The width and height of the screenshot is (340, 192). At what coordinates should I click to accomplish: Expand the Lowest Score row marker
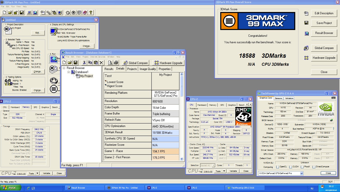[x=105, y=81]
